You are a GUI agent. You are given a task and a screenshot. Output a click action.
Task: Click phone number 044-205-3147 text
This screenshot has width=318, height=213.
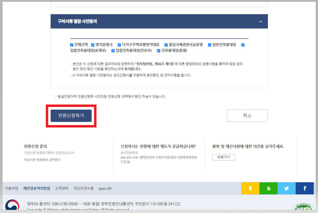129,157
